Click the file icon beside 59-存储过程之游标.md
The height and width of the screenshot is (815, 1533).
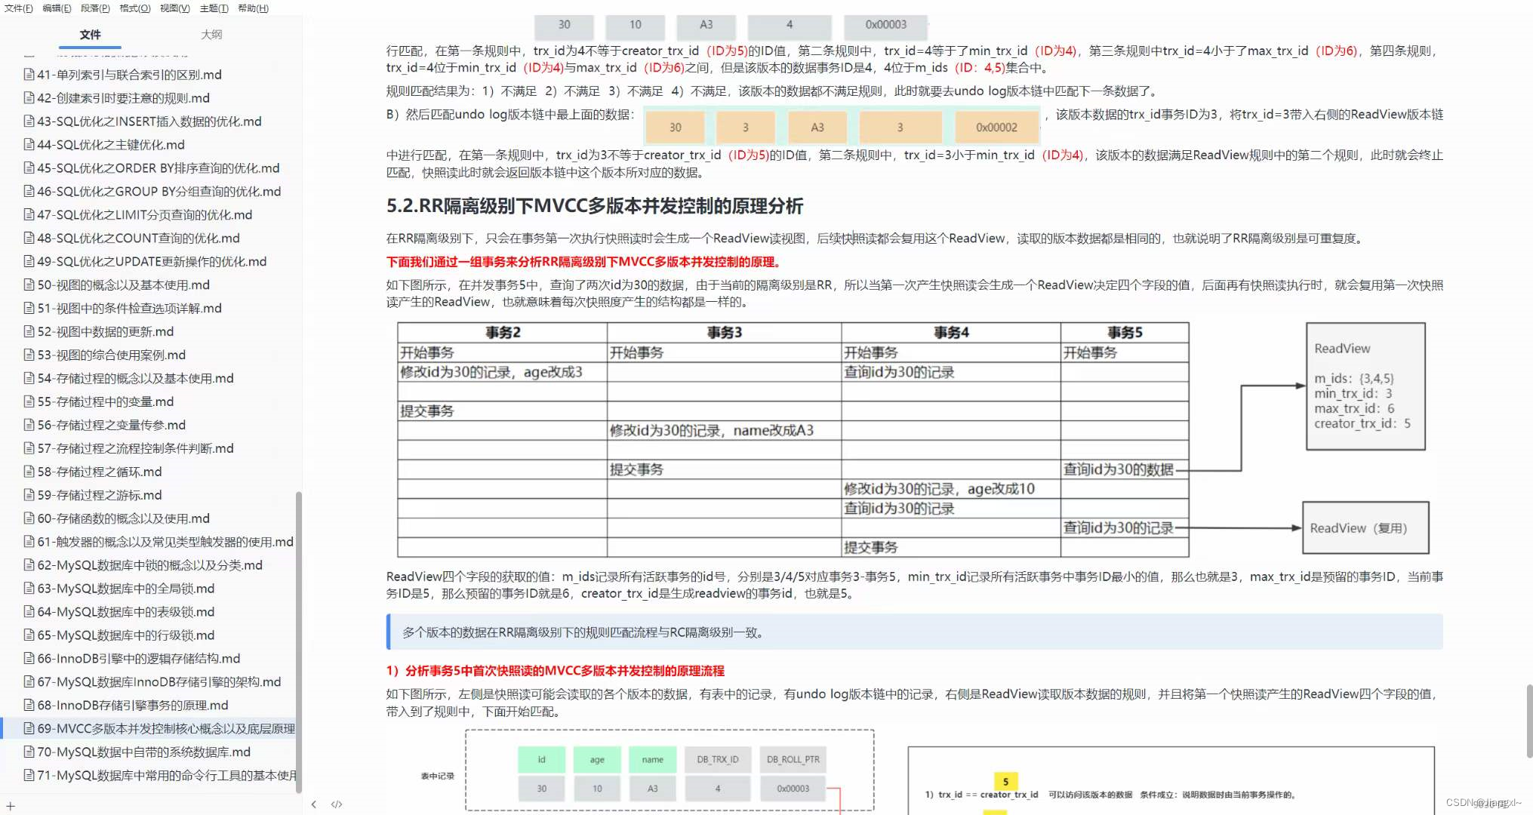click(29, 496)
